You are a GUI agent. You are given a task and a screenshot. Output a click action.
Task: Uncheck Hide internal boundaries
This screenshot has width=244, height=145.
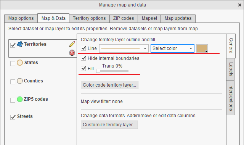point(83,58)
